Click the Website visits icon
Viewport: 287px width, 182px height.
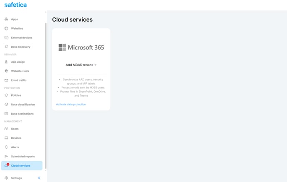6,71
